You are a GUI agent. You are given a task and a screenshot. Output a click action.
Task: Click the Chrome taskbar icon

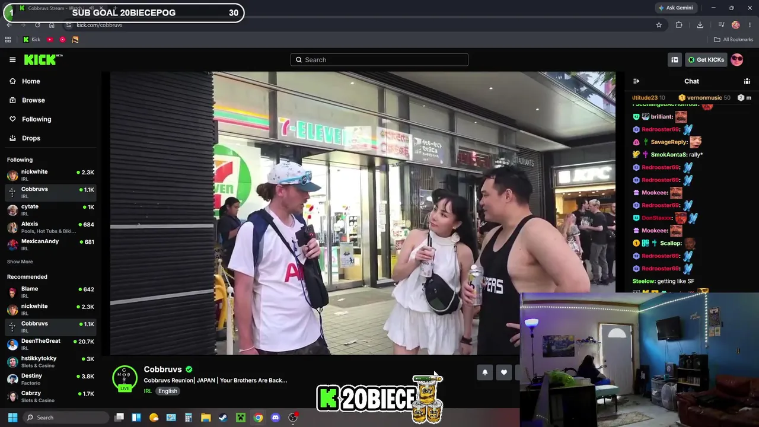pos(258,418)
